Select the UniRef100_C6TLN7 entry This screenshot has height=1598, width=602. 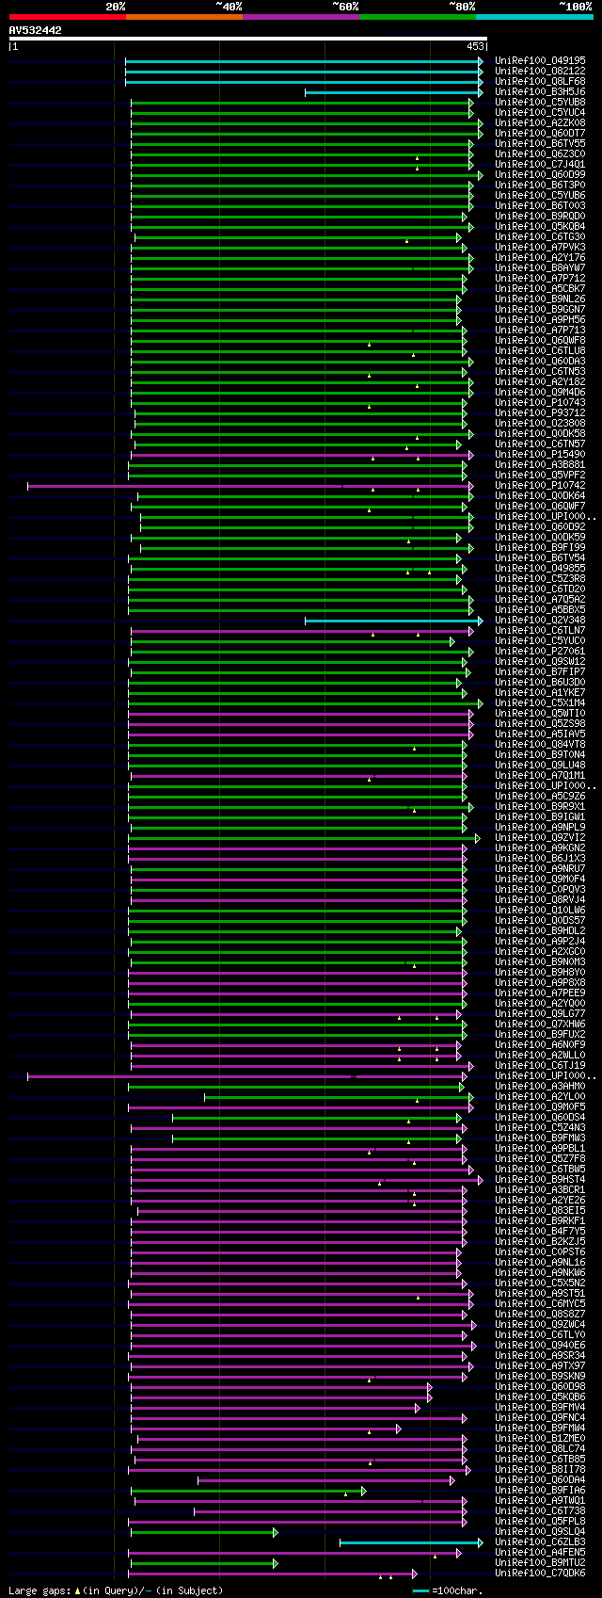(540, 631)
